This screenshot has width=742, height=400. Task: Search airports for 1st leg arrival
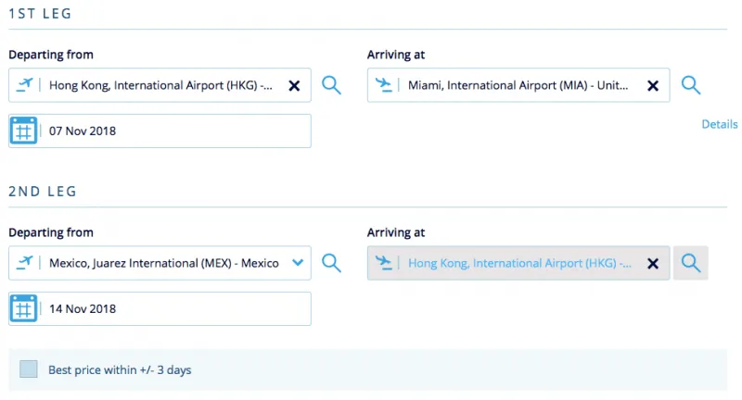tap(690, 85)
